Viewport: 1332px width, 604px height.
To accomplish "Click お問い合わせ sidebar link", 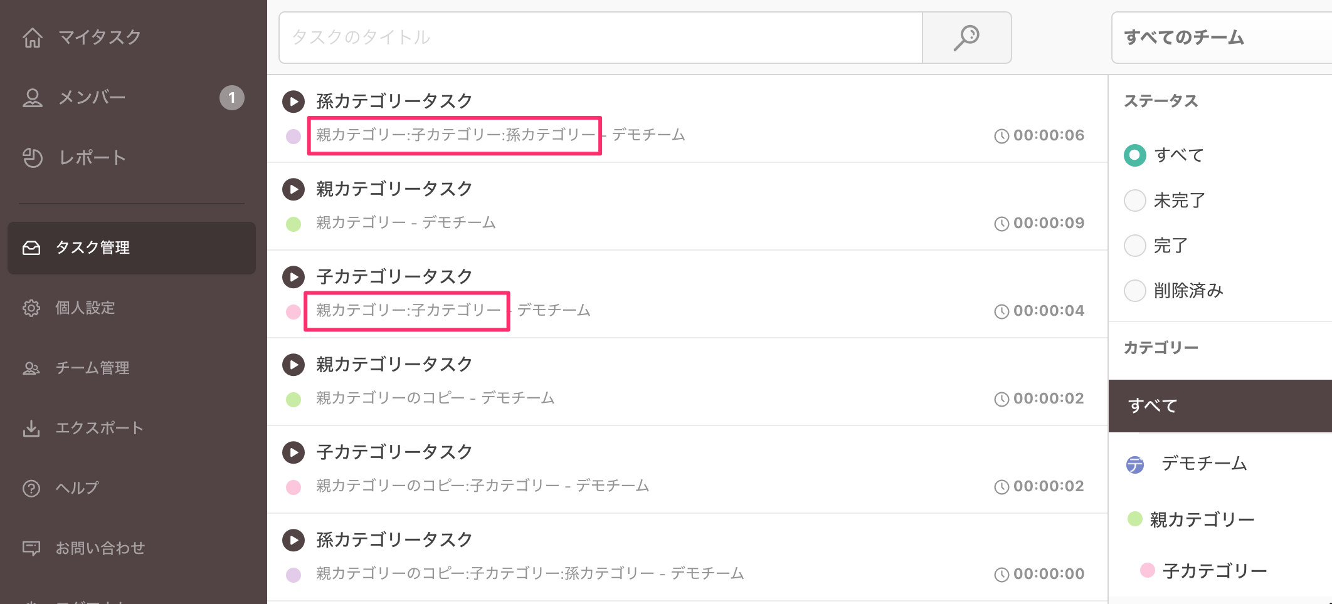I will coord(100,548).
